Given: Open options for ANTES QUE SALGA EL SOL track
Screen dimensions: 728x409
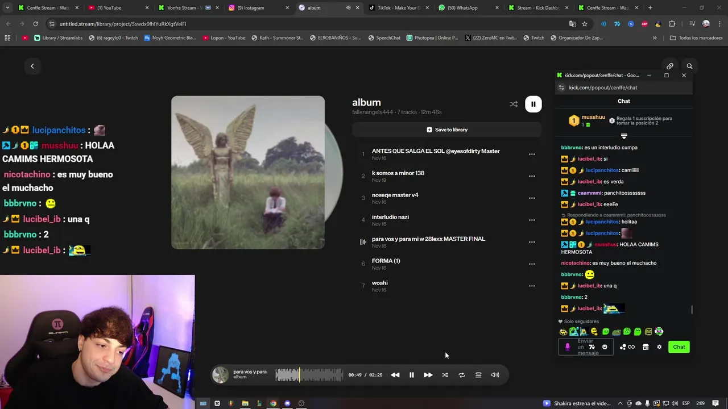Looking at the screenshot, I should (532, 154).
